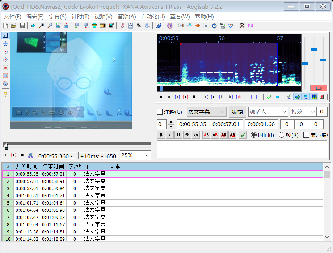Viewport: 333px width, 253px height.
Task: Select the drag subtitles move tool
Action: 5,44
